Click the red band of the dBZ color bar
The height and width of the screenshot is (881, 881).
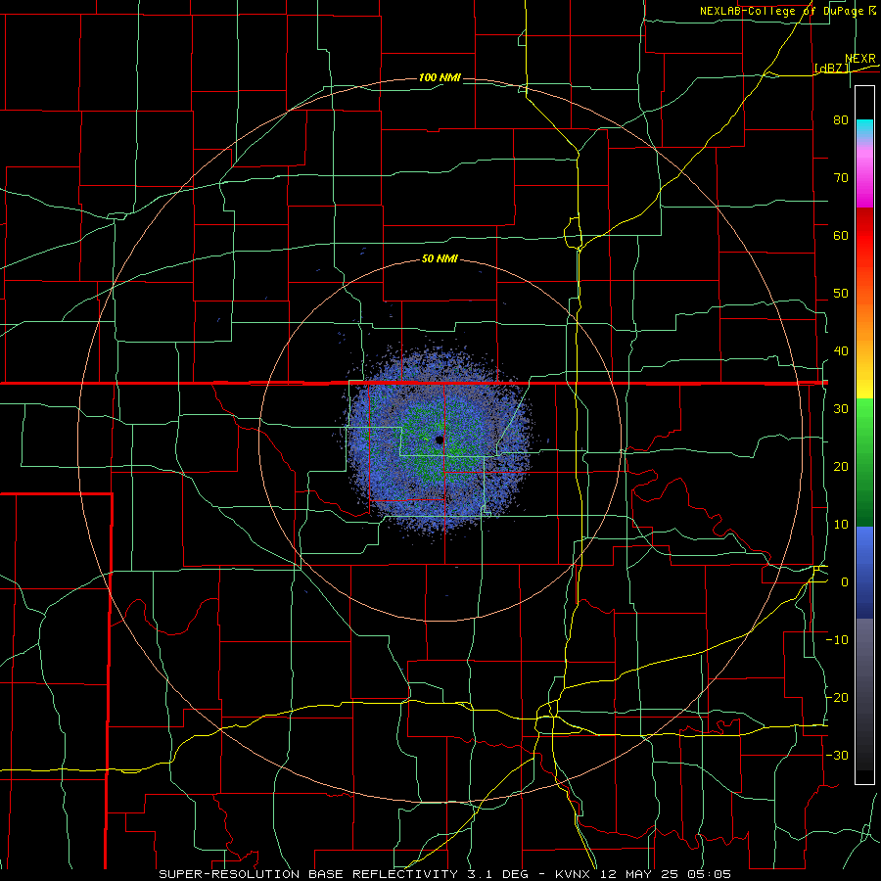[864, 226]
